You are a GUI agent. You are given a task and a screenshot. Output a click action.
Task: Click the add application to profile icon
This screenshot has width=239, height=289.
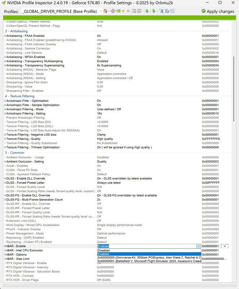(x=134, y=11)
